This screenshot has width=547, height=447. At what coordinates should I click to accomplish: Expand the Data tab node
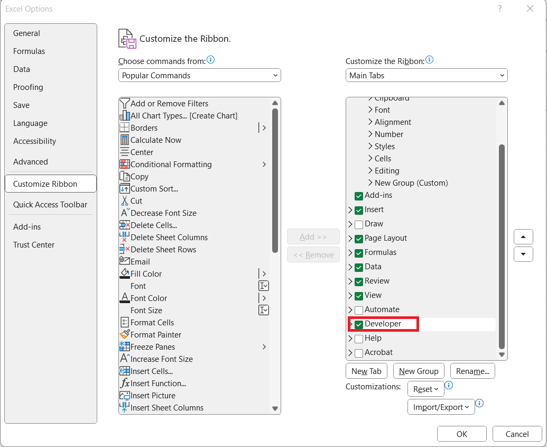350,267
